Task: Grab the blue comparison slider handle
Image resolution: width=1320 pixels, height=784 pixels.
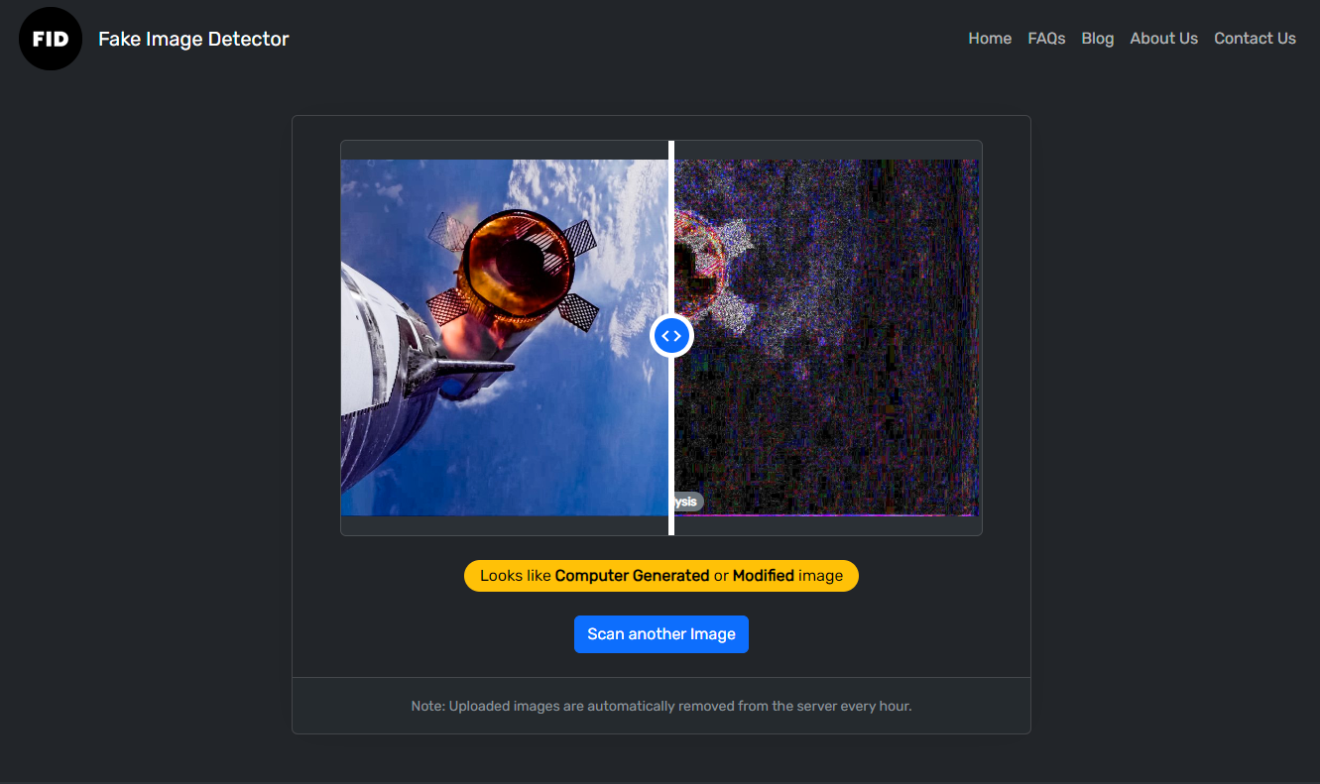Action: click(671, 336)
